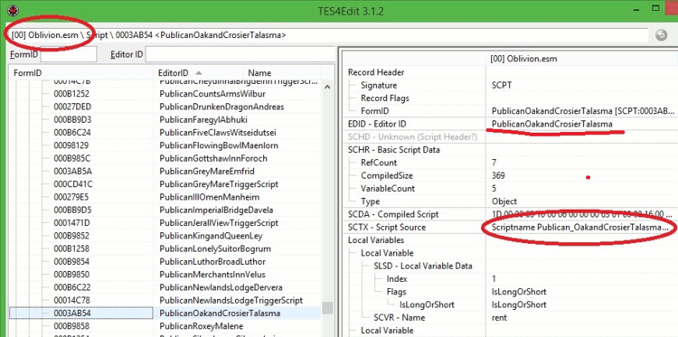This screenshot has height=337, width=678.
Task: Select record 00027DED PublicanDrunkenDragonAndreas
Action: pos(165,107)
